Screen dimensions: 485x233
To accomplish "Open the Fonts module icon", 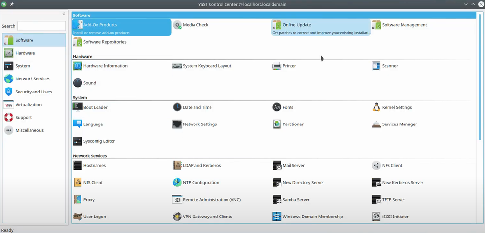I will [x=277, y=107].
